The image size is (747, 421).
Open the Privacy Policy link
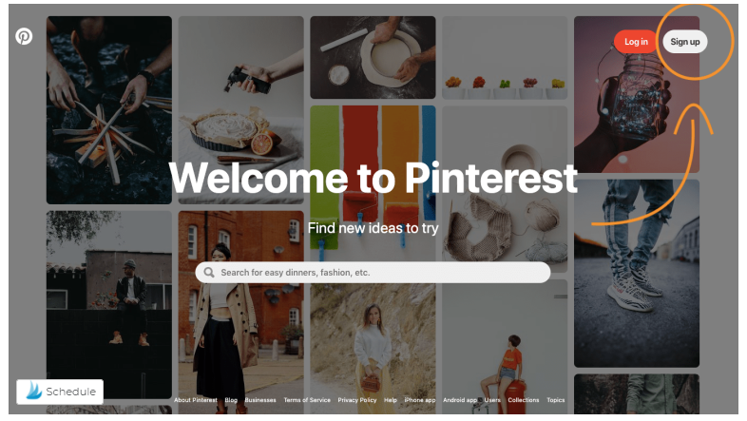(x=356, y=400)
